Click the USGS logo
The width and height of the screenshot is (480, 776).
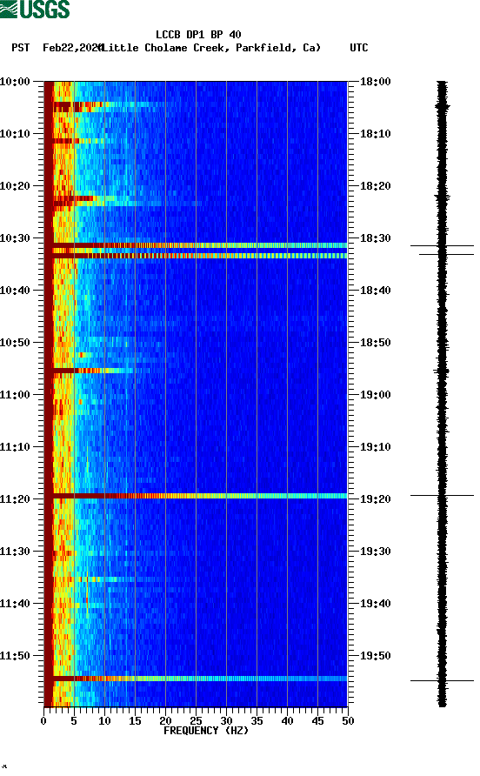(35, 10)
